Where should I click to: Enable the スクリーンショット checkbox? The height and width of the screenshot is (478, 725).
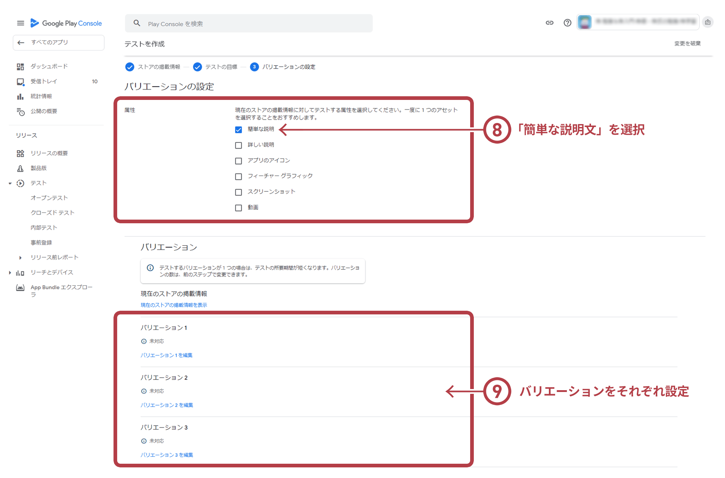point(238,192)
